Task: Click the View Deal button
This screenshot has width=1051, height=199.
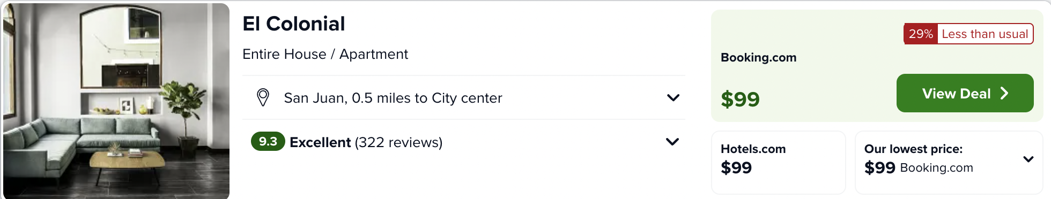Action: tap(965, 93)
